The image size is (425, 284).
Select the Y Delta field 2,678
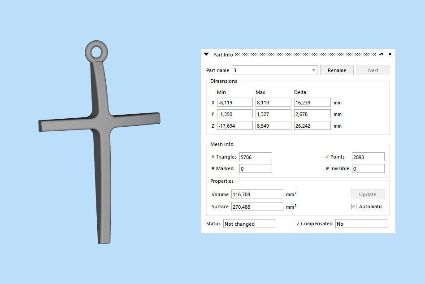pyautogui.click(x=312, y=114)
